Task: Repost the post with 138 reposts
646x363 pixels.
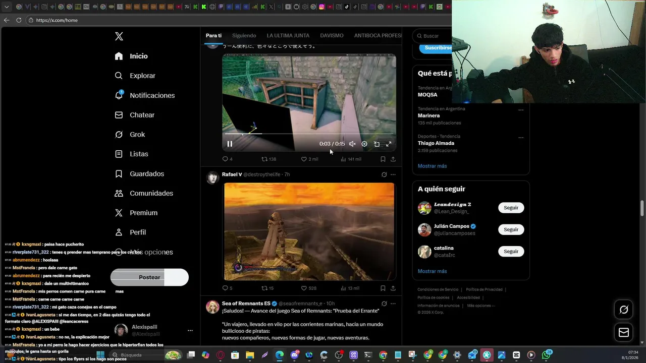Action: tap(268, 159)
